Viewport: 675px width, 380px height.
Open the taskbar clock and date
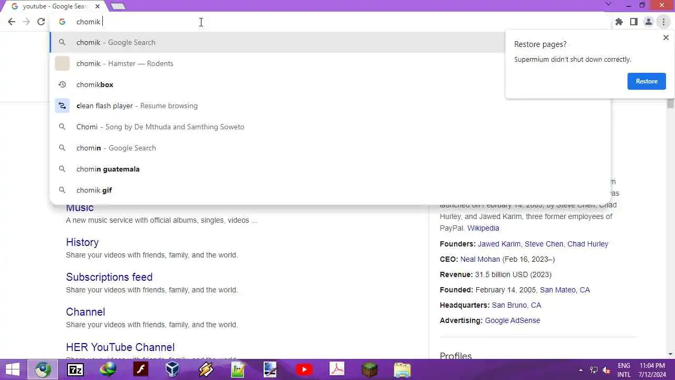click(x=652, y=370)
